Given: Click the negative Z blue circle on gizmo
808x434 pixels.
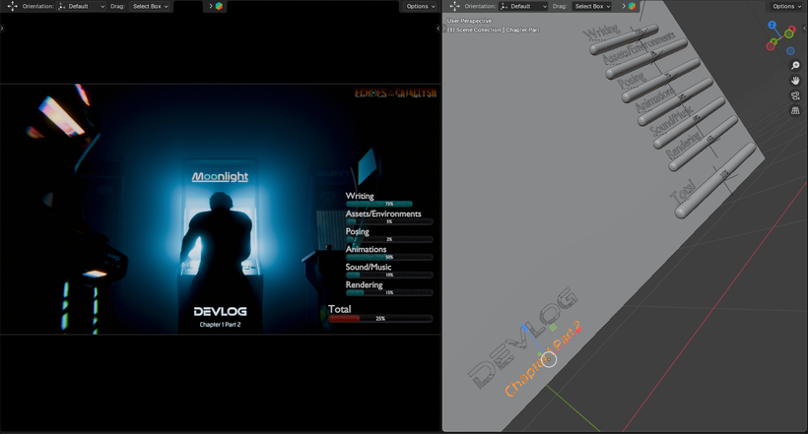Looking at the screenshot, I should pos(790,51).
